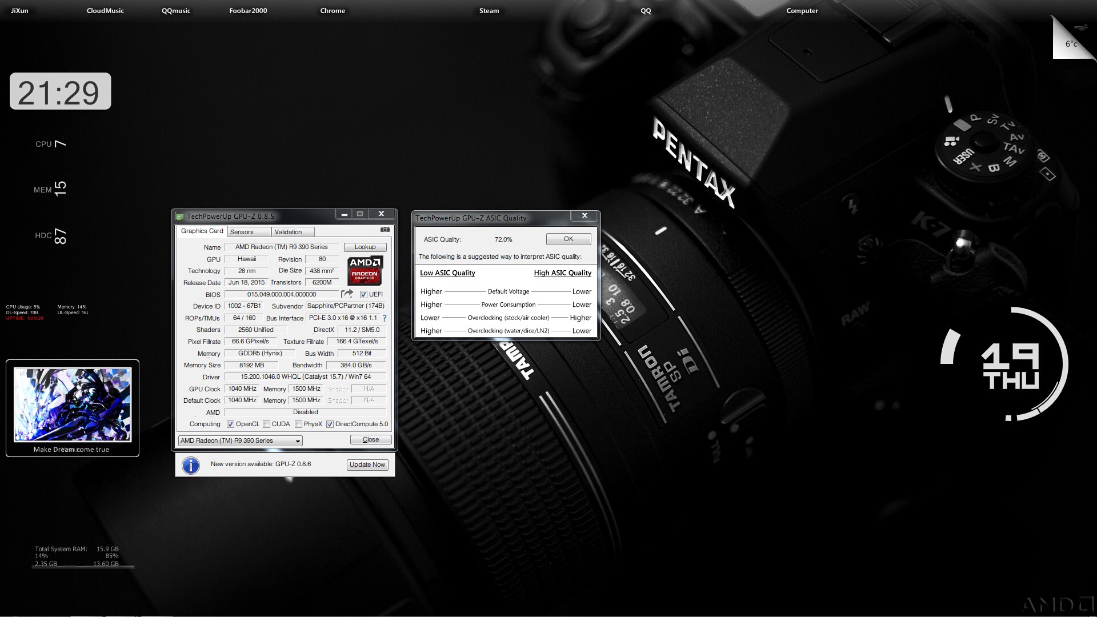This screenshot has height=617, width=1097.
Task: Open Steam launcher shortcut
Action: [489, 11]
